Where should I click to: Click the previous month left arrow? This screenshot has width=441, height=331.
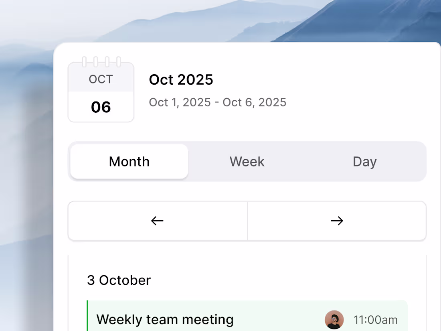coord(157,221)
